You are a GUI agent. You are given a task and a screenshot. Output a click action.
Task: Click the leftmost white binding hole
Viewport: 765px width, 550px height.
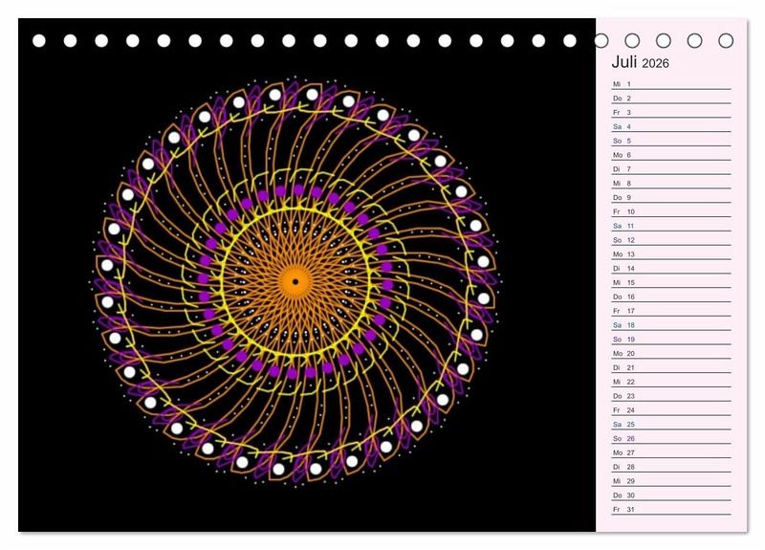tap(39, 41)
